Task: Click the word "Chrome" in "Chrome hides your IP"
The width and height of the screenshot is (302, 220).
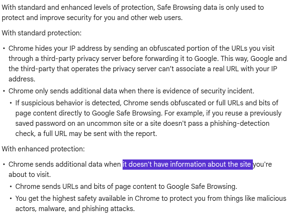Action: coord(21,48)
